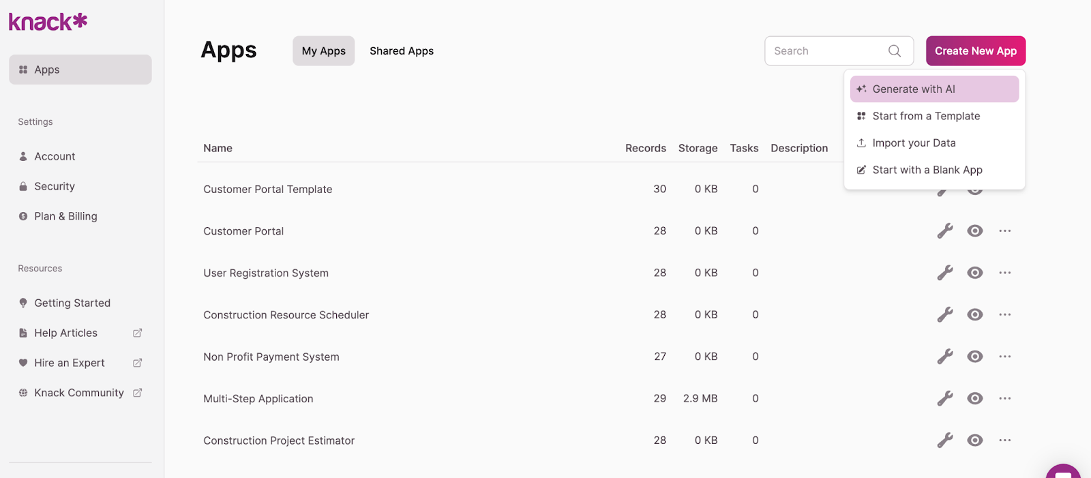
Task: Choose Start from a Template option
Action: (x=926, y=117)
